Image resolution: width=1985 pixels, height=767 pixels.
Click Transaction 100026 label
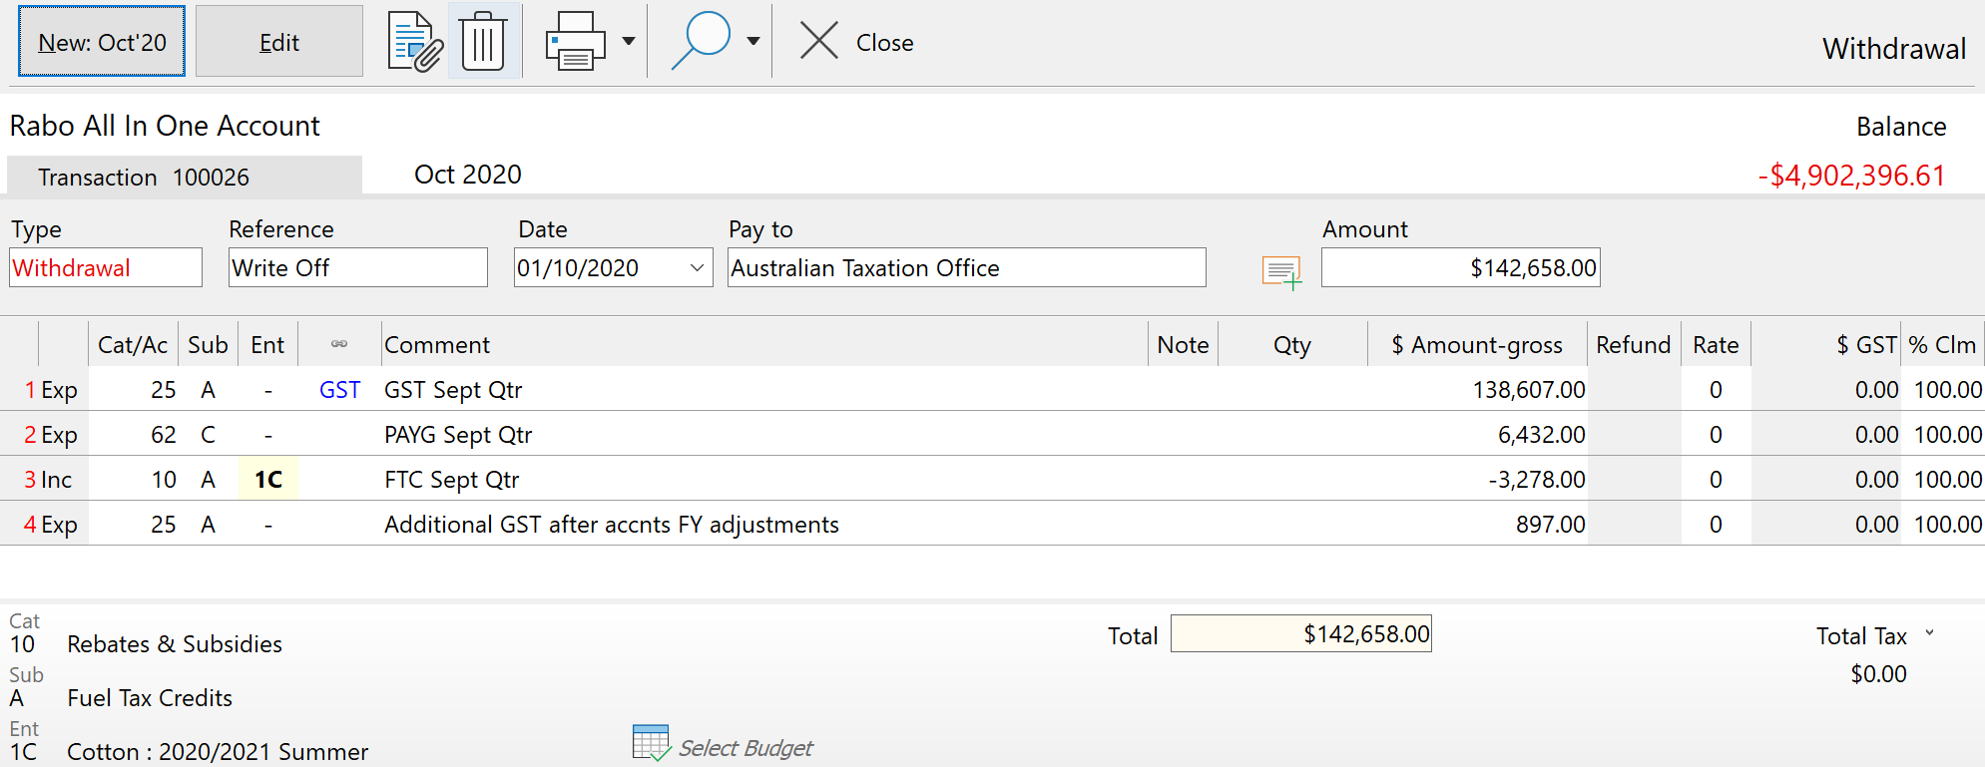click(144, 178)
